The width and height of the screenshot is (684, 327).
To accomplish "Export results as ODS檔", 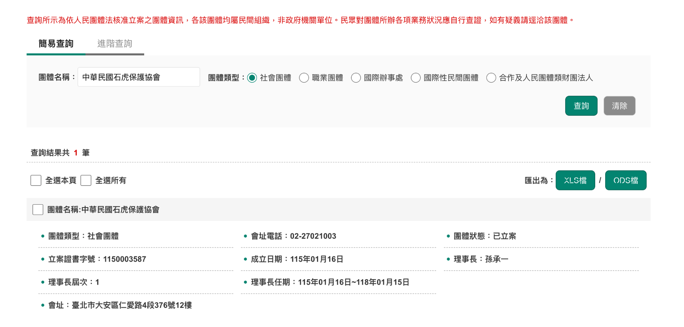I will 625,181.
